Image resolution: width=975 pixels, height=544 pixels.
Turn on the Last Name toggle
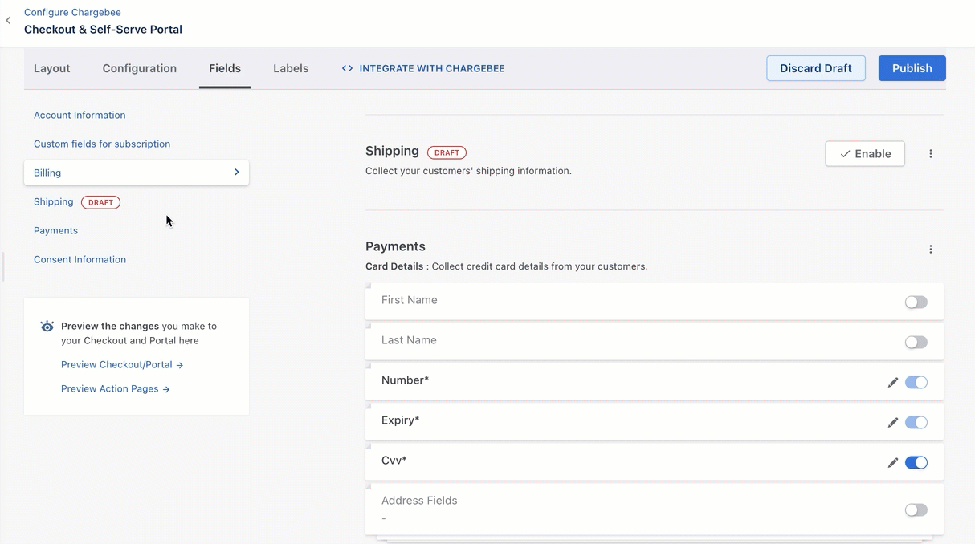[x=916, y=343]
